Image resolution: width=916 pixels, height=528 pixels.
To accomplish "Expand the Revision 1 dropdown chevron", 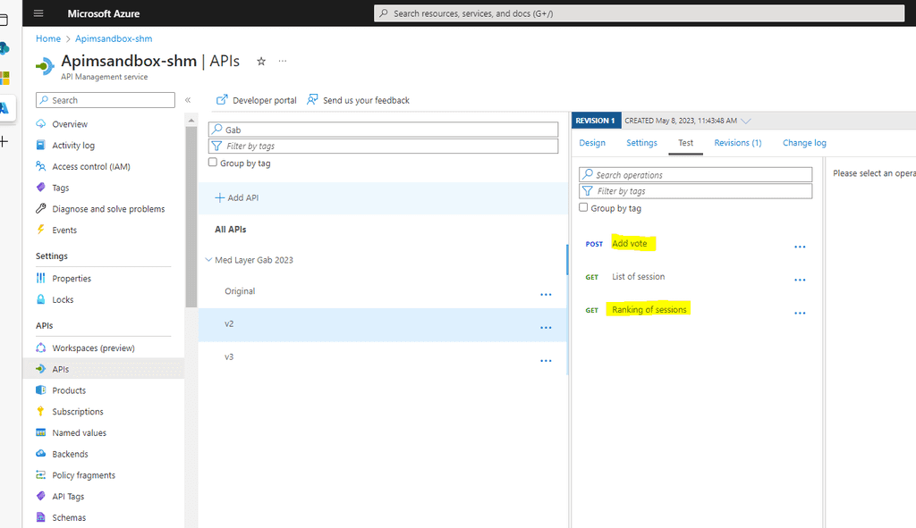I will (x=746, y=121).
